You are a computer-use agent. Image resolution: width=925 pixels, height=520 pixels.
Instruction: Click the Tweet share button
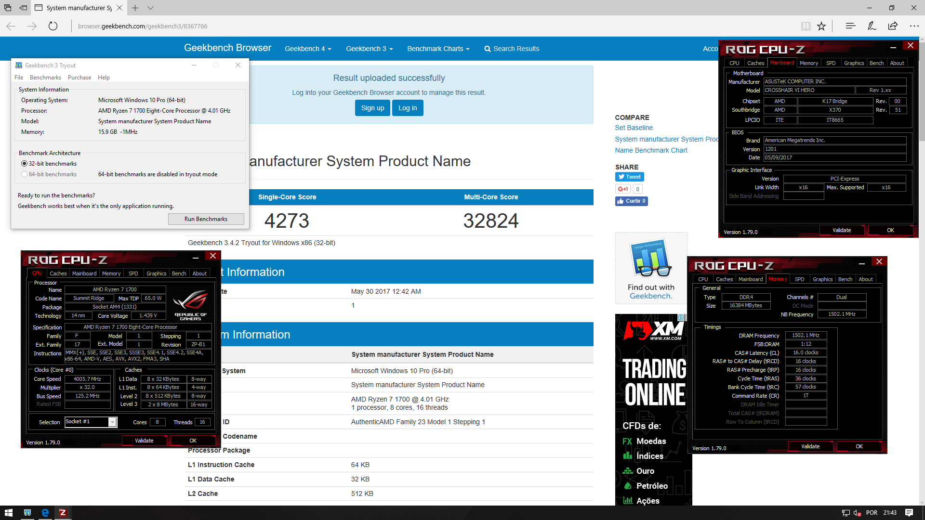pos(629,177)
